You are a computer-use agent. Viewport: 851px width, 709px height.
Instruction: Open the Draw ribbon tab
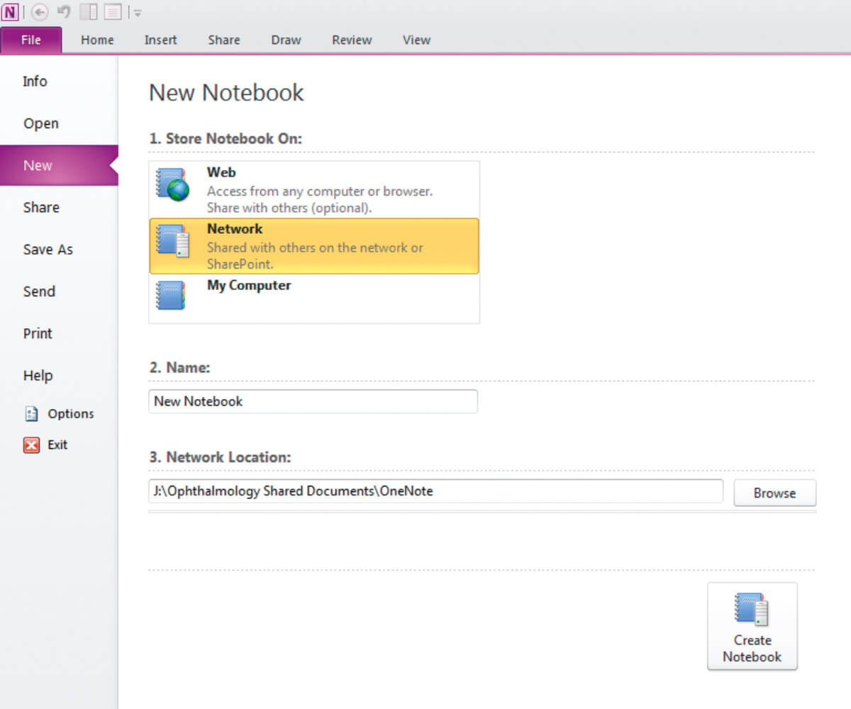pyautogui.click(x=286, y=40)
